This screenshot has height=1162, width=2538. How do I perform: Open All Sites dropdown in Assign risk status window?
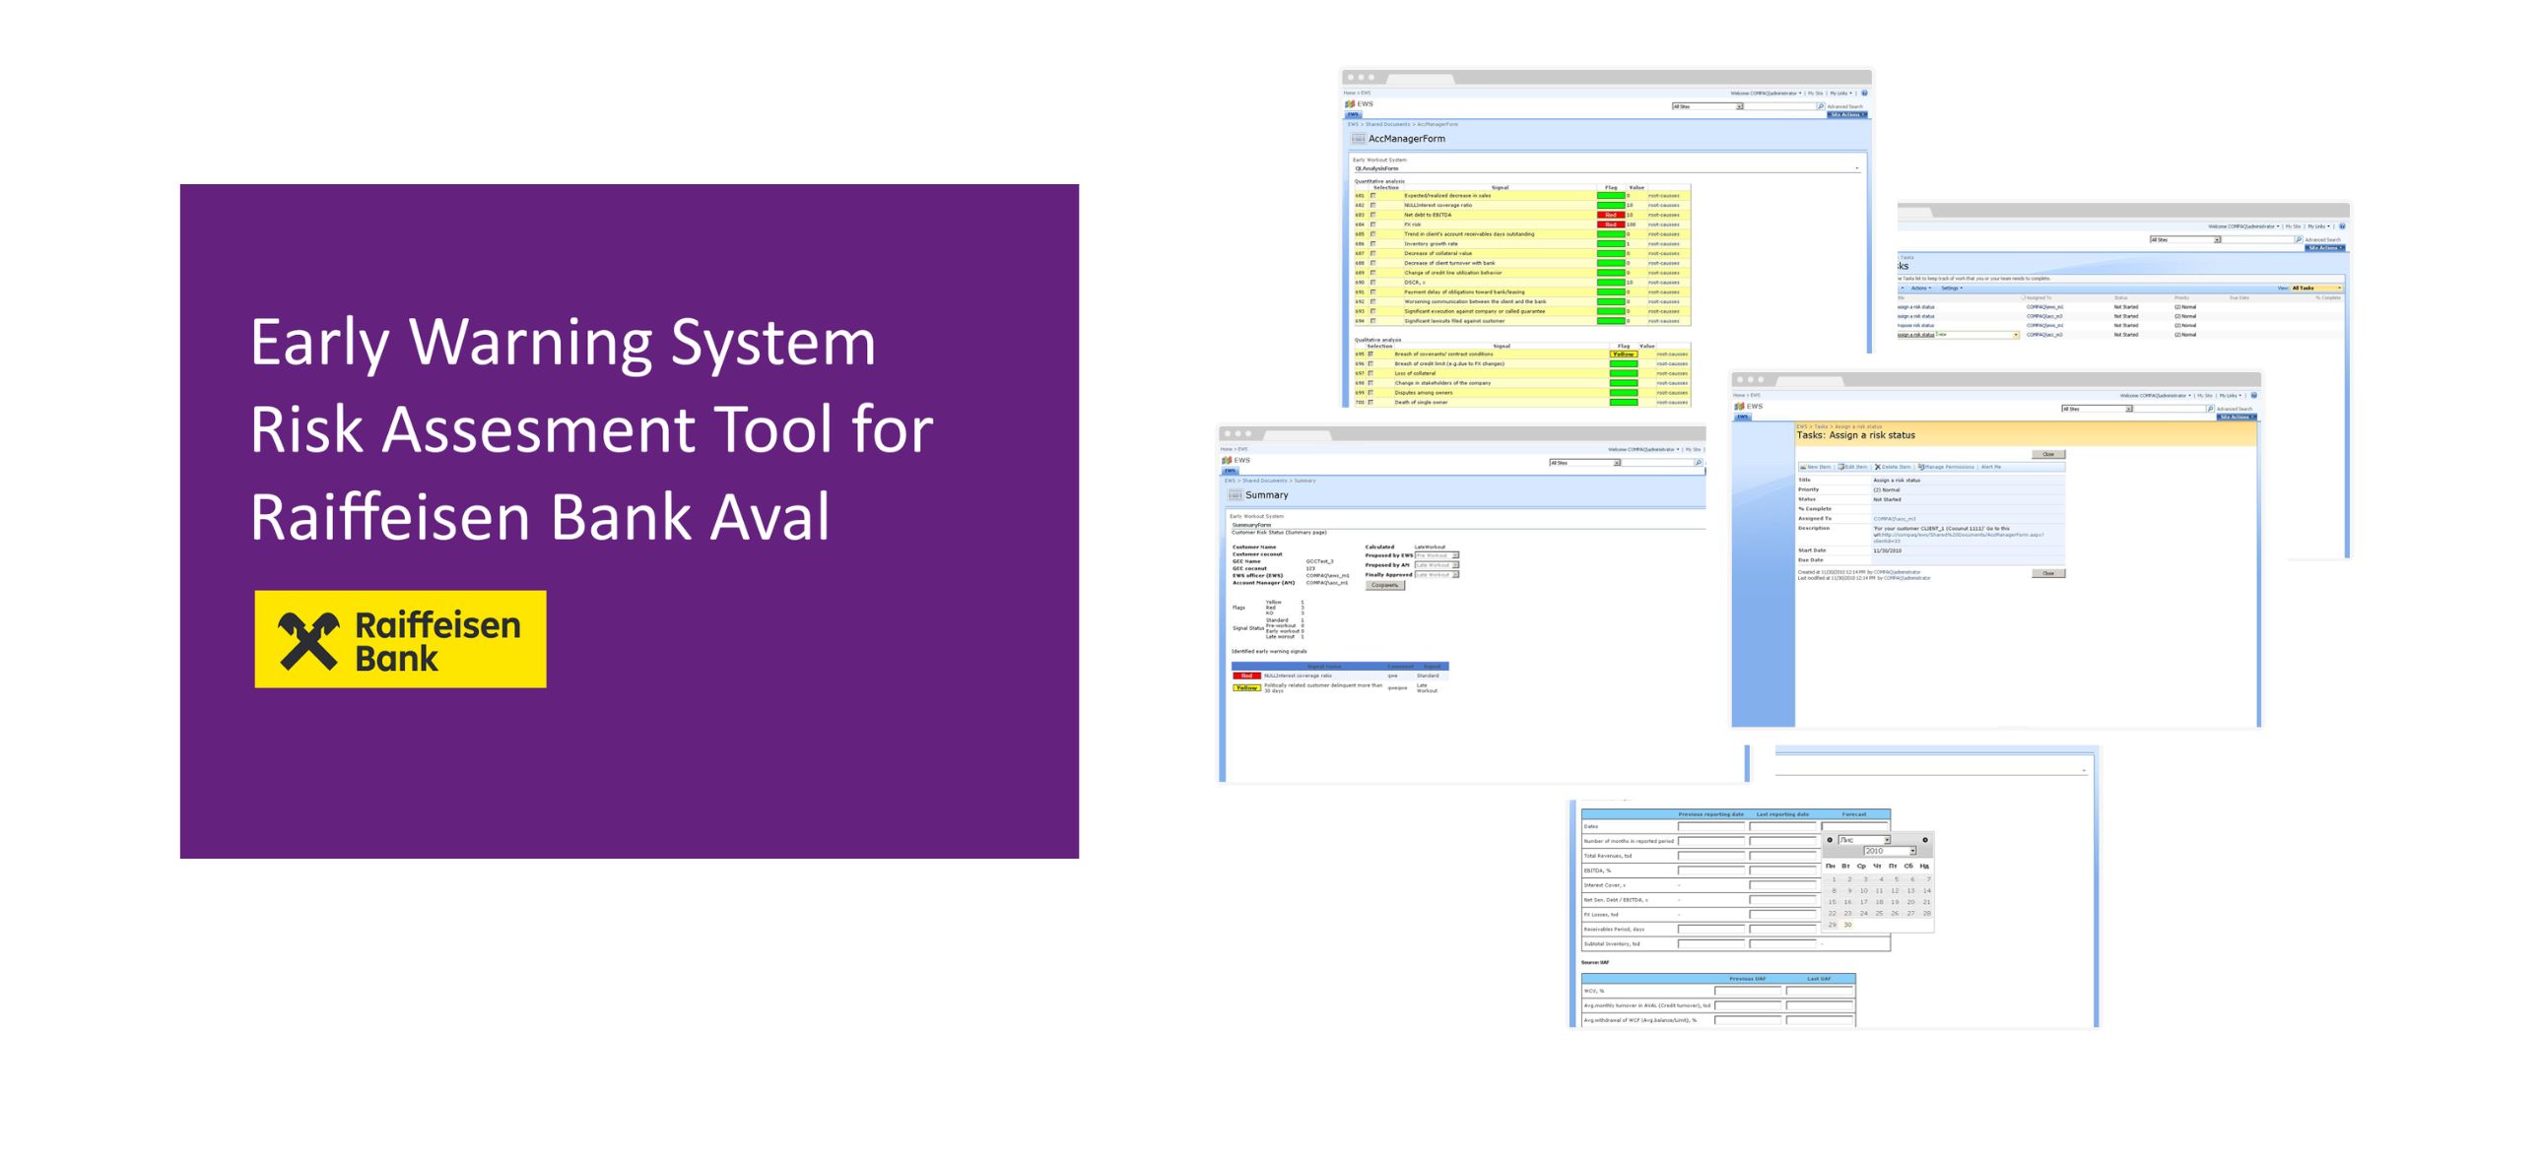(2097, 409)
